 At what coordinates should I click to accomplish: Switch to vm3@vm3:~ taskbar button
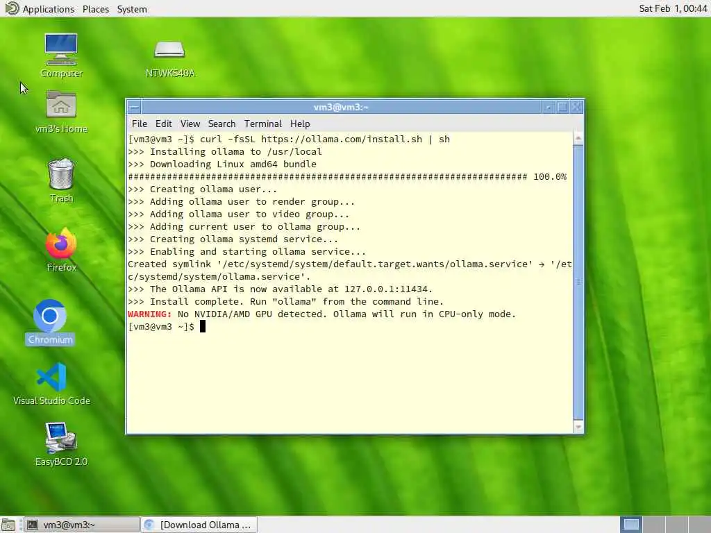(x=81, y=525)
